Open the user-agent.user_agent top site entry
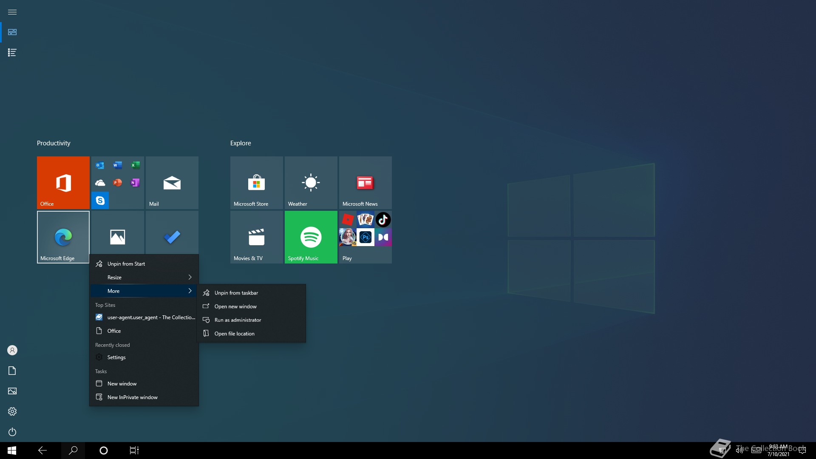This screenshot has height=459, width=816. (x=144, y=317)
